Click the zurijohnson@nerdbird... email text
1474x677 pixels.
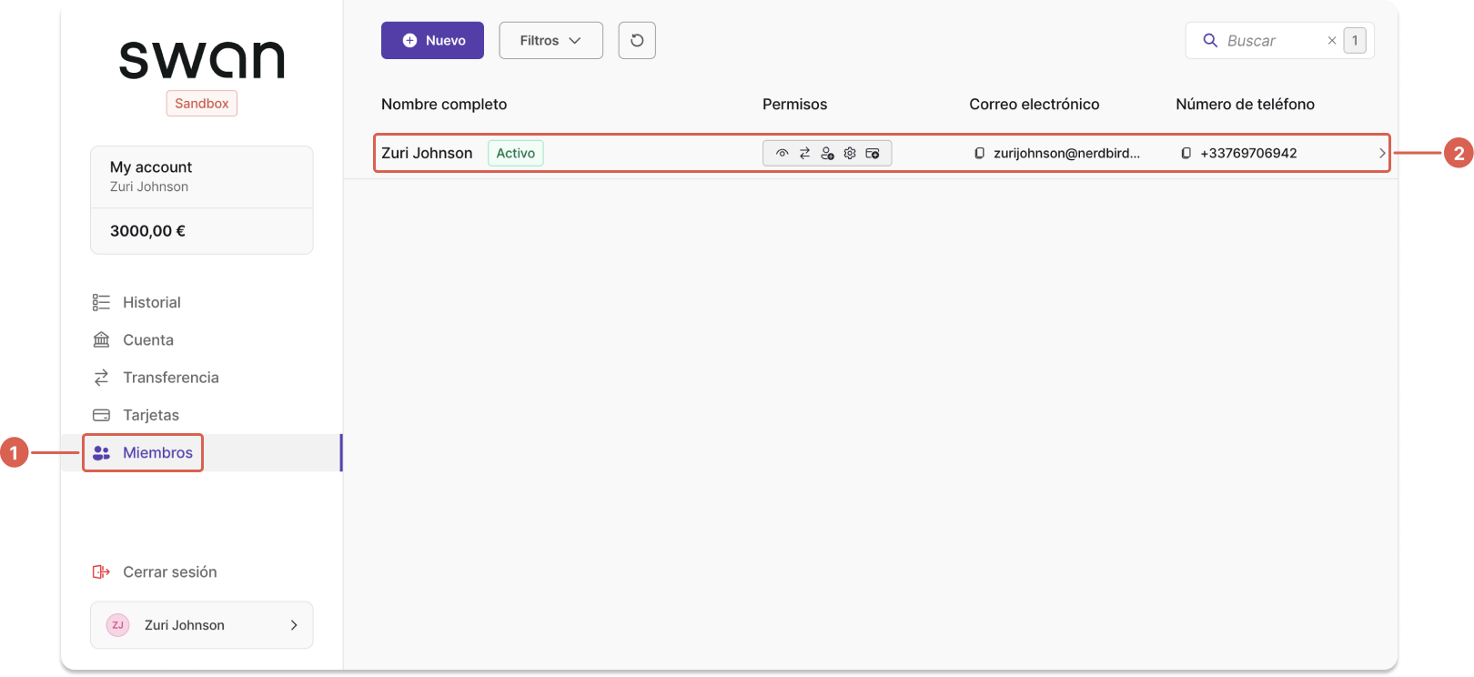[x=1066, y=153]
